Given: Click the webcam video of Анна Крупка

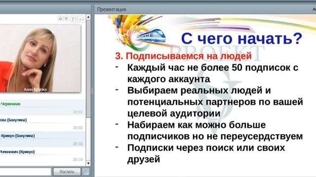Looking at the screenshot, I should point(40,58).
